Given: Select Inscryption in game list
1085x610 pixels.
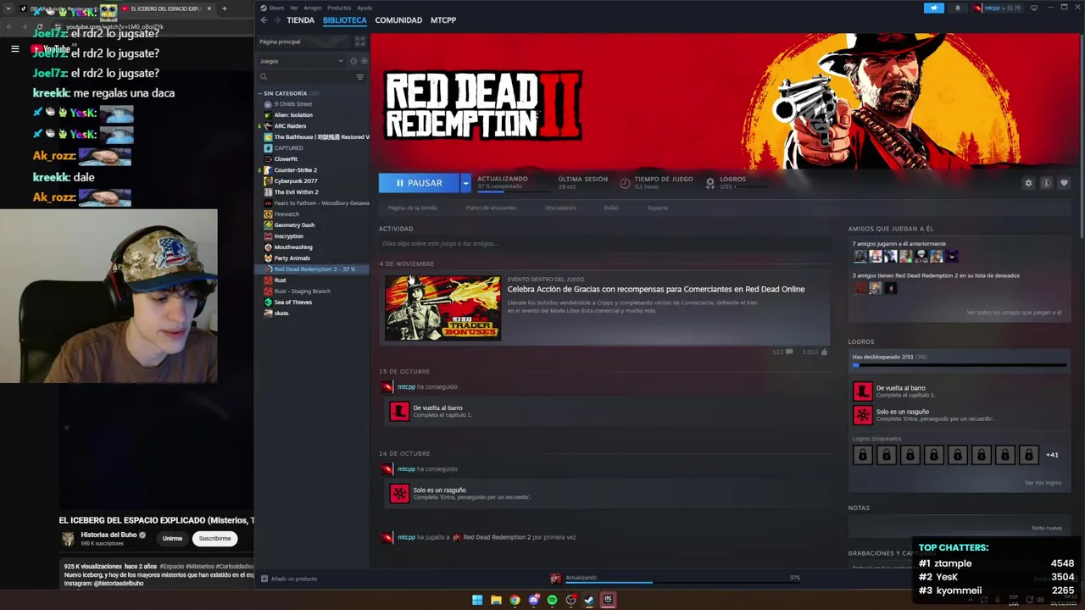Looking at the screenshot, I should point(288,236).
